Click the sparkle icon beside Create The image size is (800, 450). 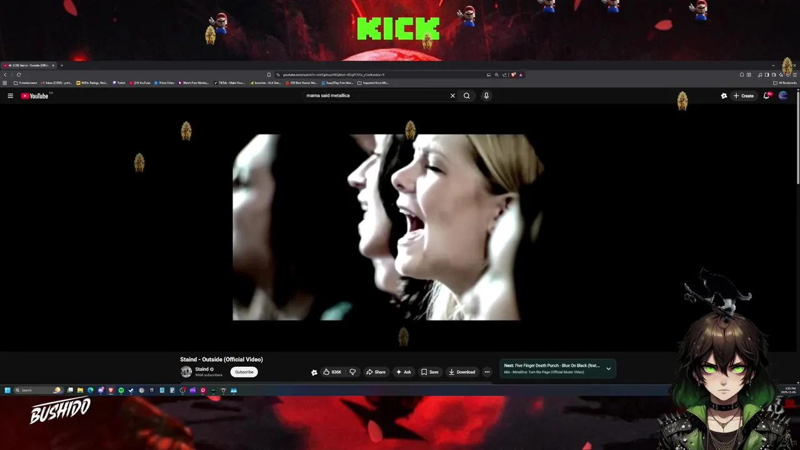point(724,96)
